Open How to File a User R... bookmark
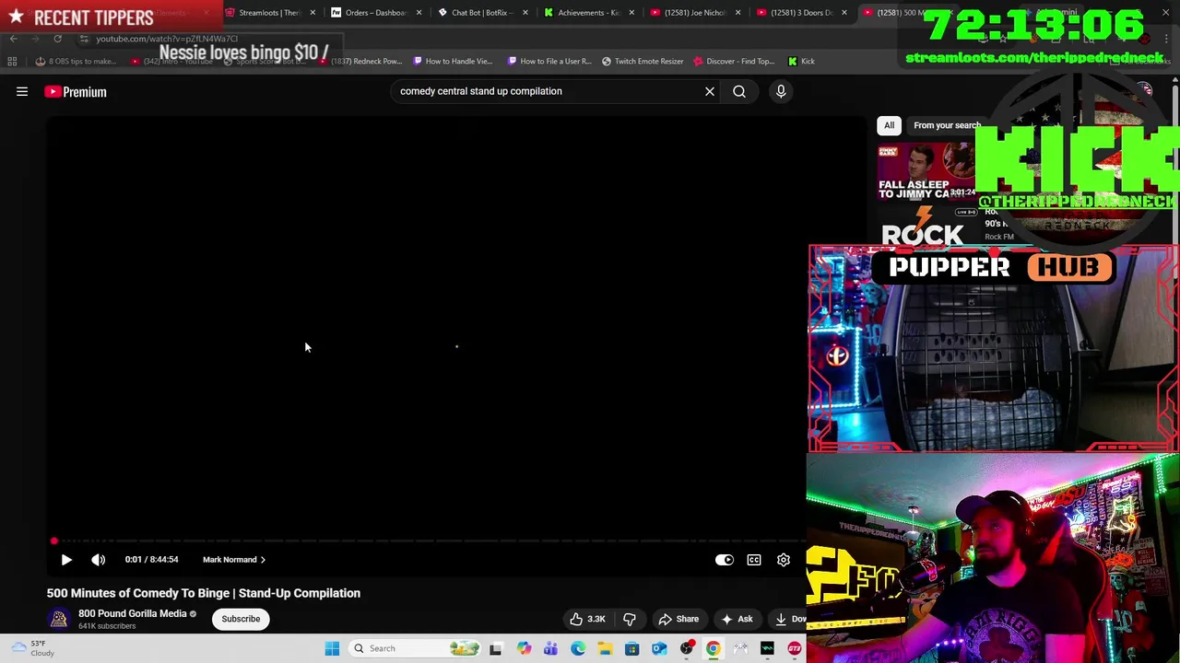Image resolution: width=1180 pixels, height=663 pixels. [x=549, y=61]
